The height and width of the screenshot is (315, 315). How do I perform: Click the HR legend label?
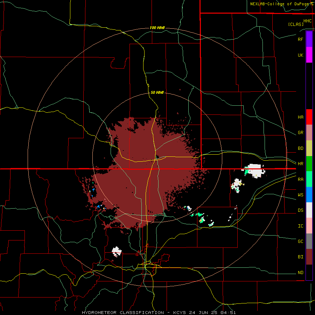pyautogui.click(x=300, y=164)
